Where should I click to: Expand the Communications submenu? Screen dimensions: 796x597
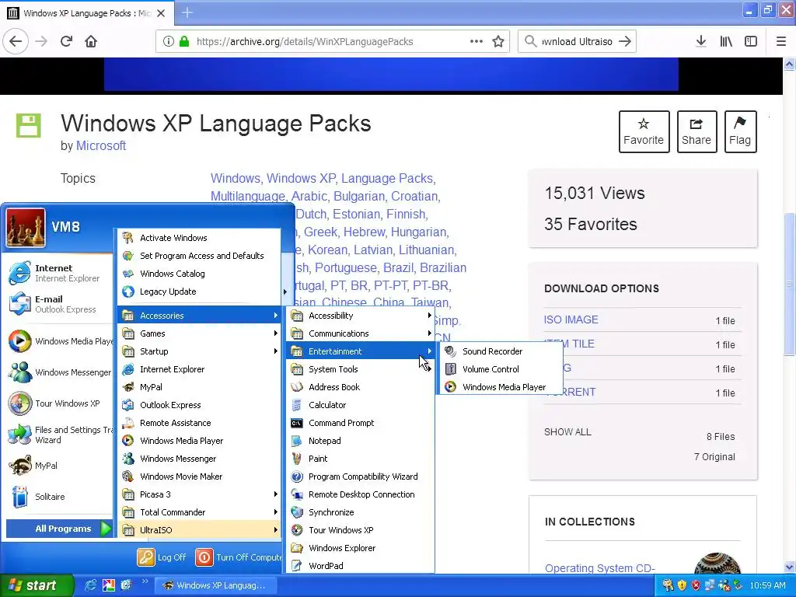coord(361,333)
